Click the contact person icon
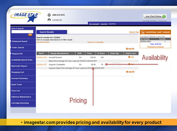Screen dimensions: 177x131 pos(49,20)
